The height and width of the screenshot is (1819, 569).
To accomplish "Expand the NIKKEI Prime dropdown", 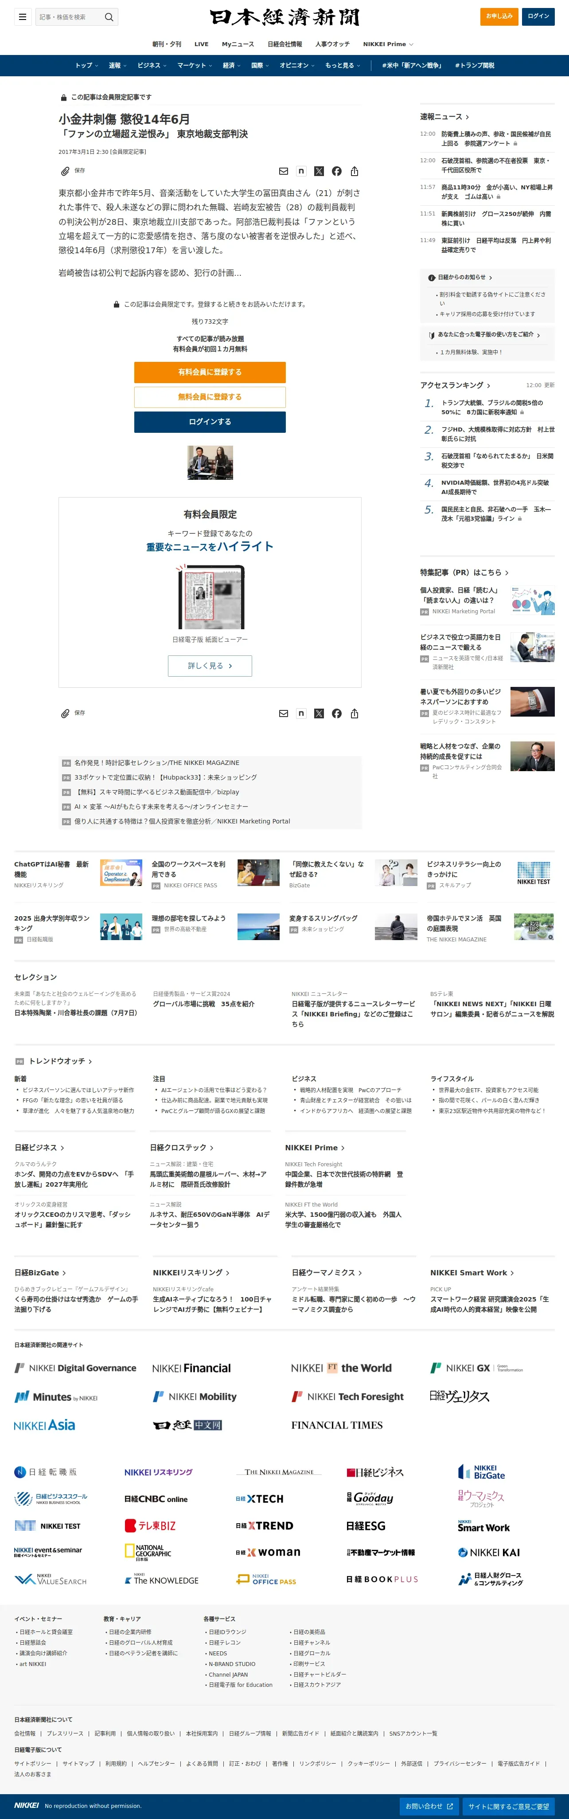I will 388,44.
